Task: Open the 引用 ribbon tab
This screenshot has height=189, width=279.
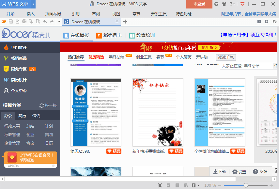Action: point(76,14)
